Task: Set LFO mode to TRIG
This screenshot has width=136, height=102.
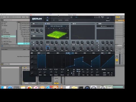Action: tap(74, 69)
